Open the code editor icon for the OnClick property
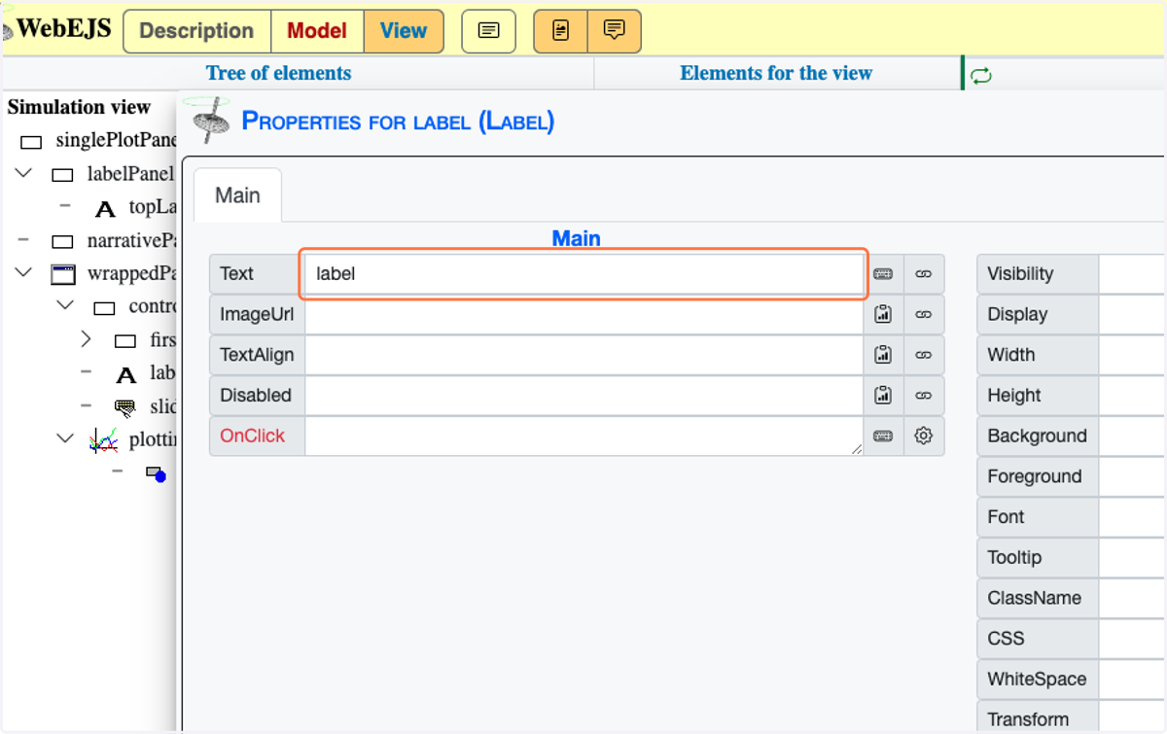This screenshot has width=1167, height=734. point(883,437)
